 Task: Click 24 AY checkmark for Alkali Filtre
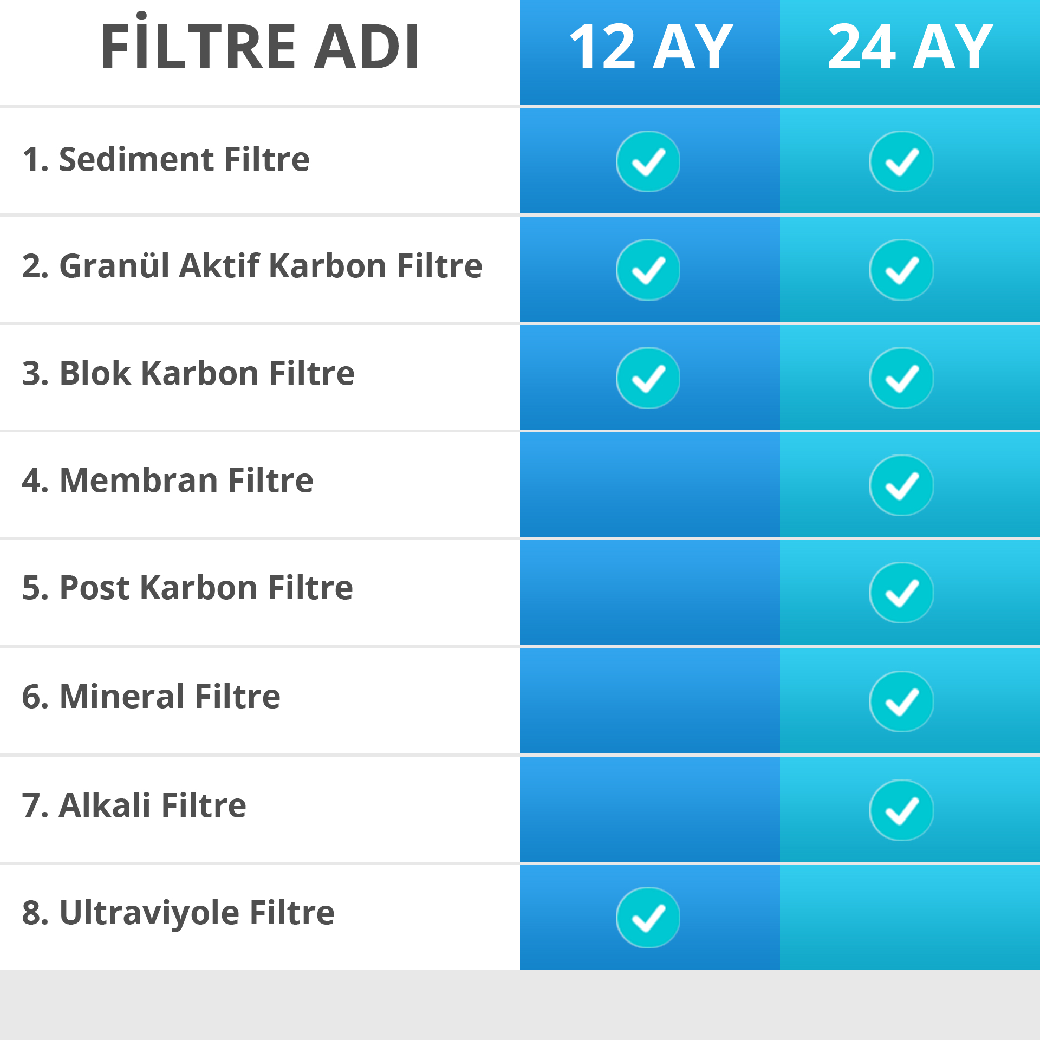[901, 810]
